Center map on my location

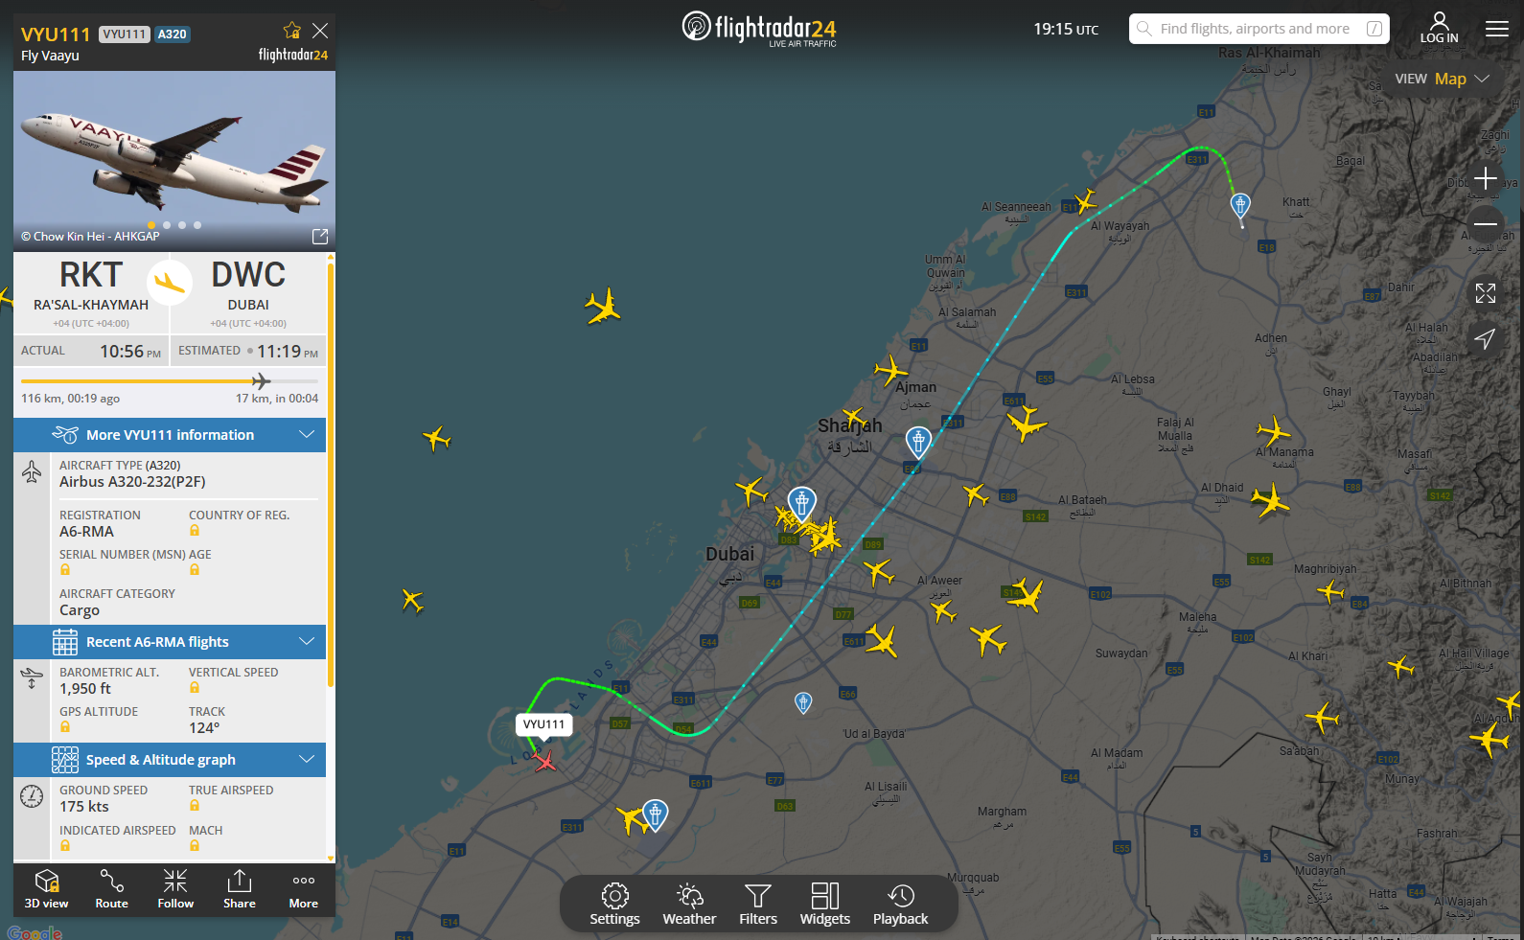tap(1486, 338)
